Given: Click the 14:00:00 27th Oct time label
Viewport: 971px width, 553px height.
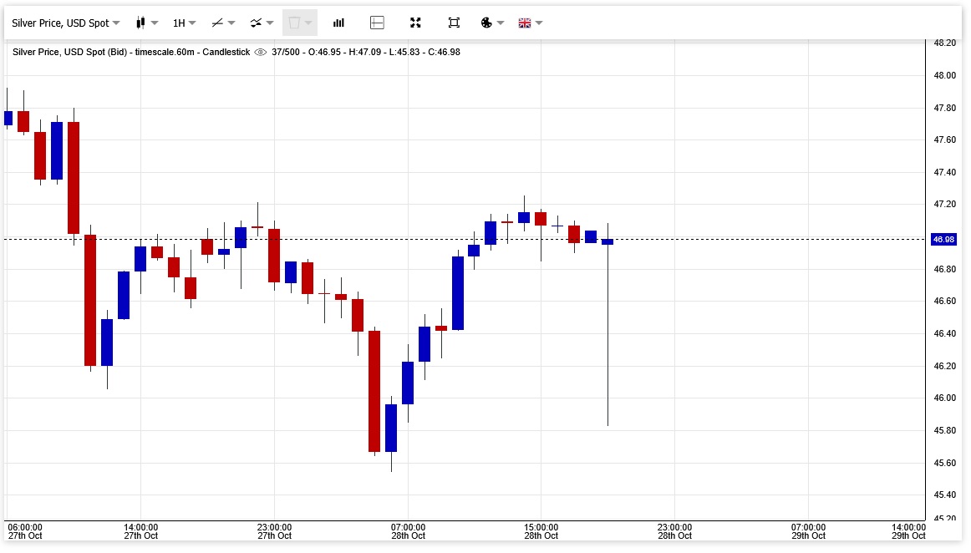Looking at the screenshot, I should pyautogui.click(x=140, y=531).
